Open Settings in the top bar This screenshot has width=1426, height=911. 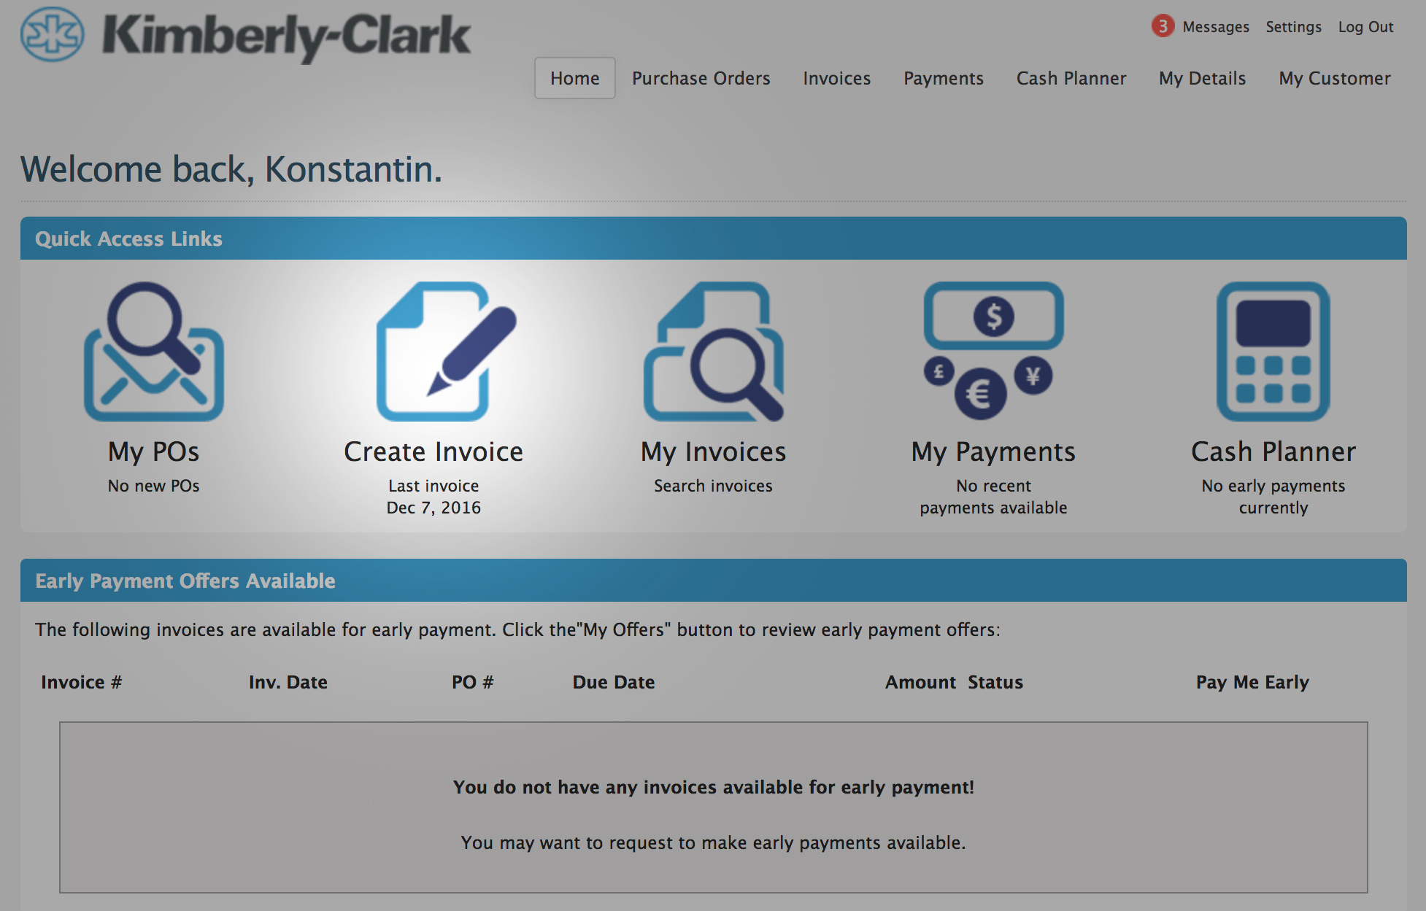click(1293, 27)
